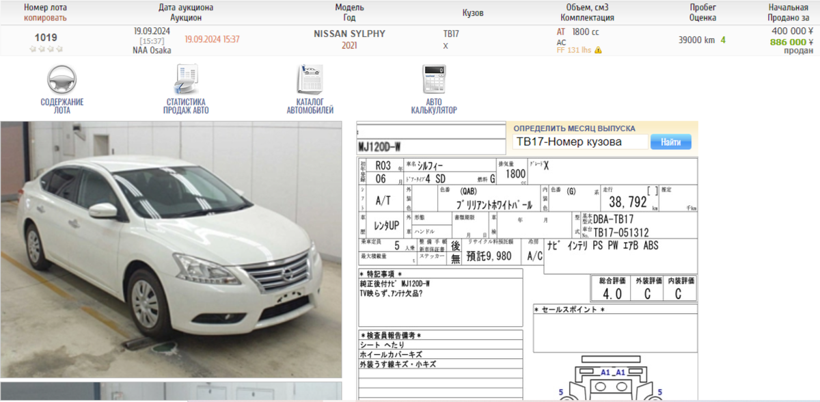
Task: Click the star rating under lot 1019
Action: [46, 49]
